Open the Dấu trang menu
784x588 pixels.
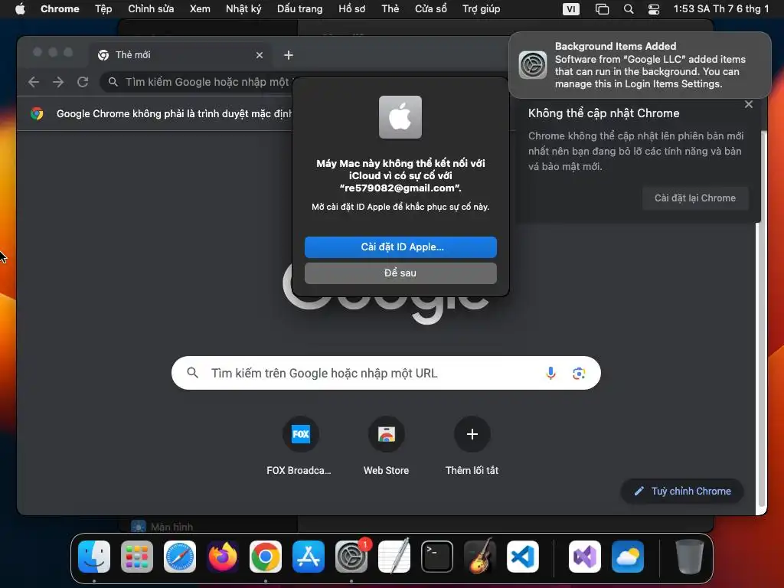(300, 8)
